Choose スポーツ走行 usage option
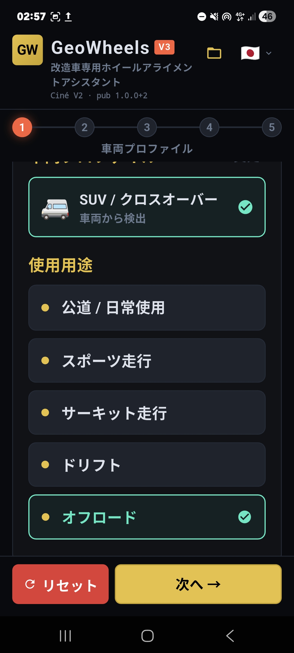Image resolution: width=294 pixels, height=653 pixels. click(147, 361)
